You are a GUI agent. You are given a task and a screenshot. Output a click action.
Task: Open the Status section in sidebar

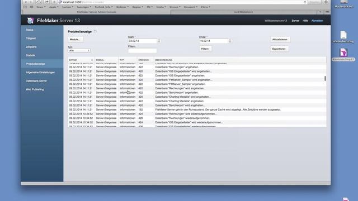coord(42,30)
